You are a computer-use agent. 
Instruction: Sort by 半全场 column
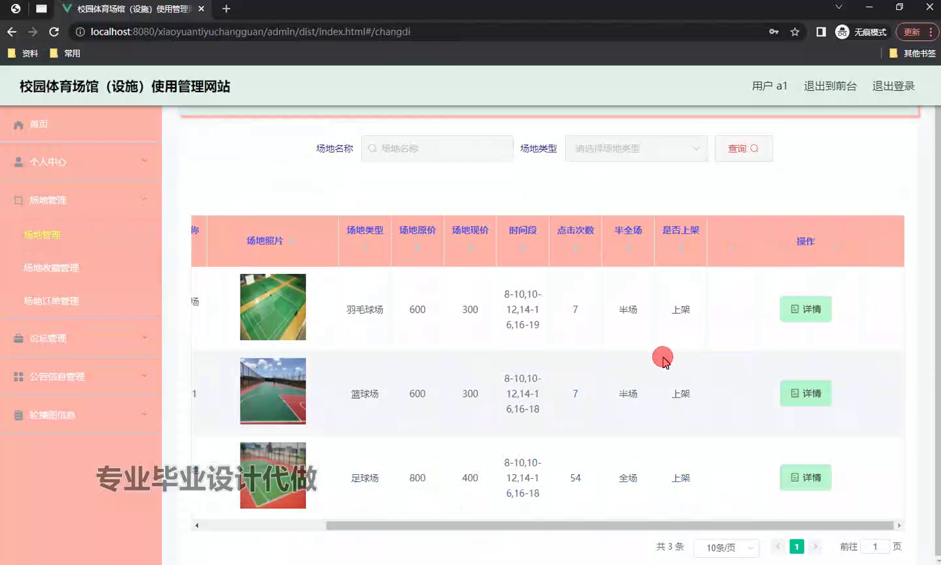(x=628, y=241)
